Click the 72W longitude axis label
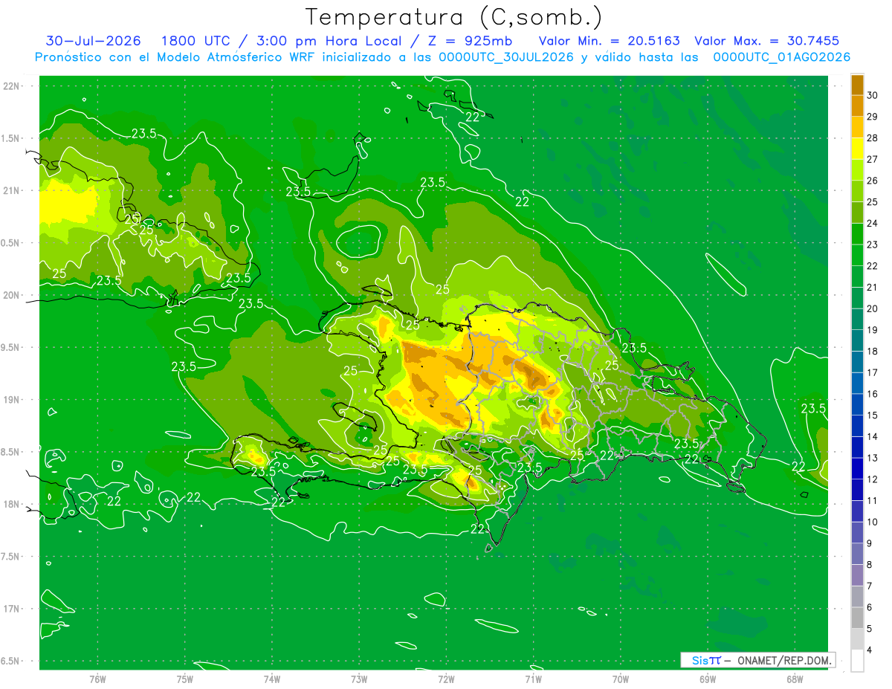Image resolution: width=892 pixels, height=689 pixels. (446, 679)
